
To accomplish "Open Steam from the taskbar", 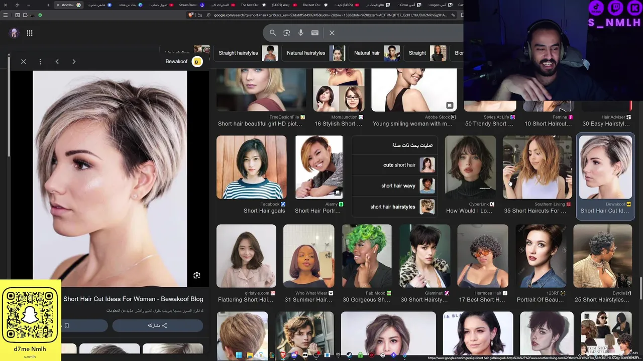I will coord(349,355).
